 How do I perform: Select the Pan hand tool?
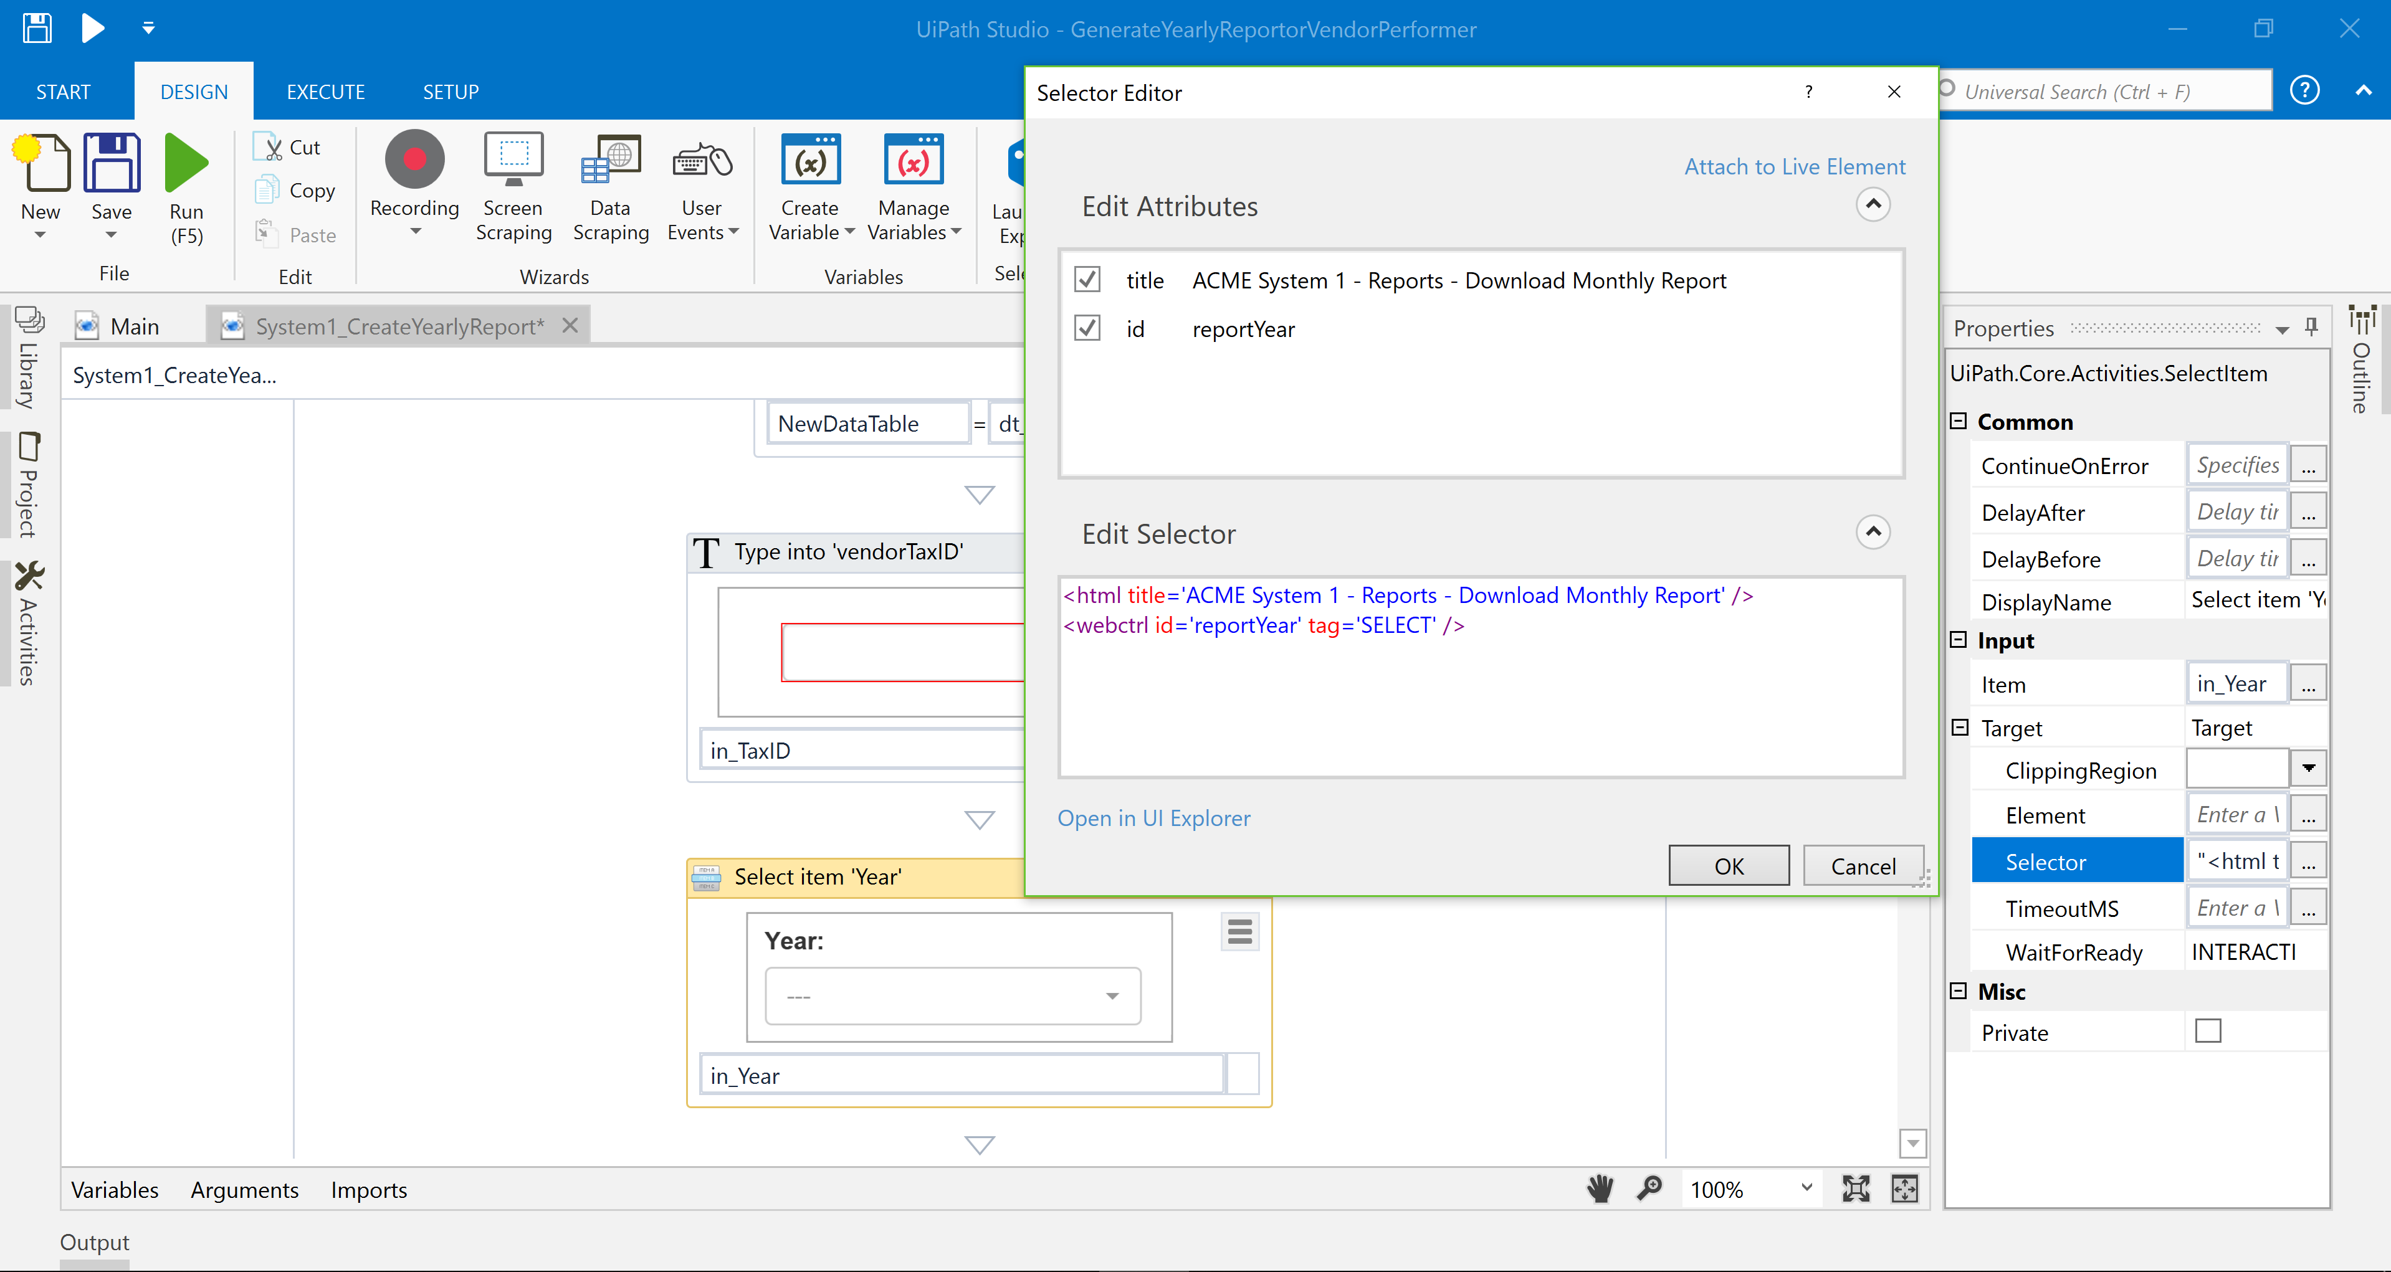point(1600,1189)
